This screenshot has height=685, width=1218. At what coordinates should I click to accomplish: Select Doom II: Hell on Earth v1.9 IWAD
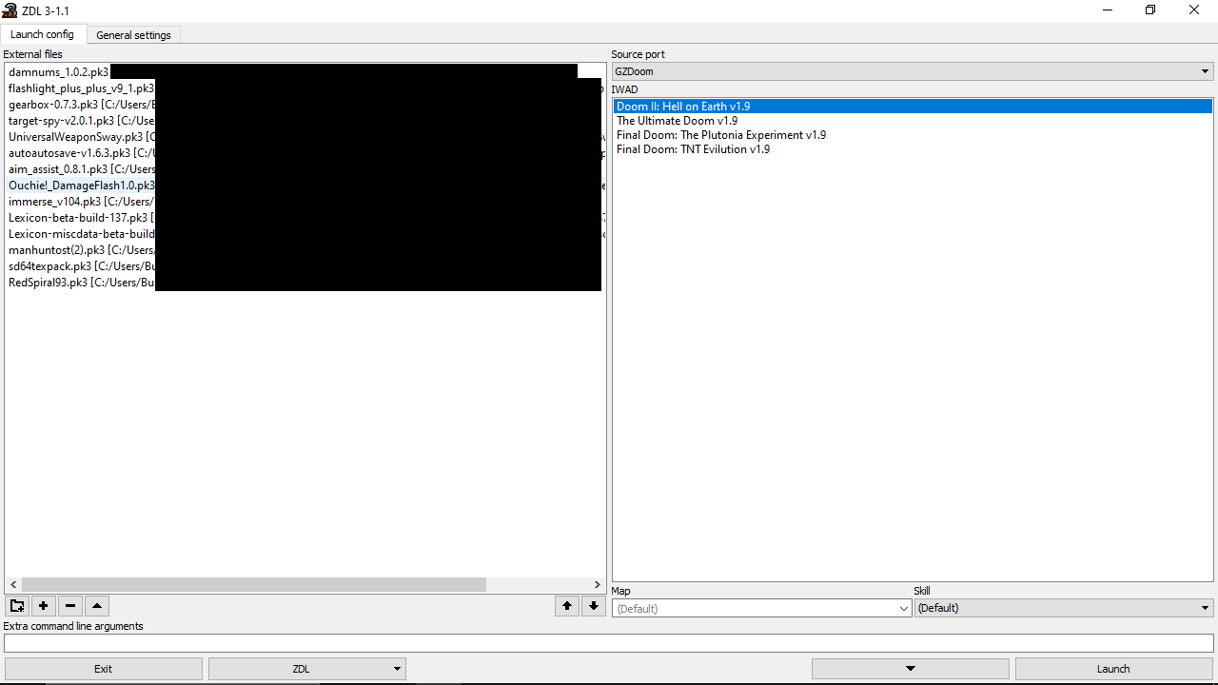913,107
